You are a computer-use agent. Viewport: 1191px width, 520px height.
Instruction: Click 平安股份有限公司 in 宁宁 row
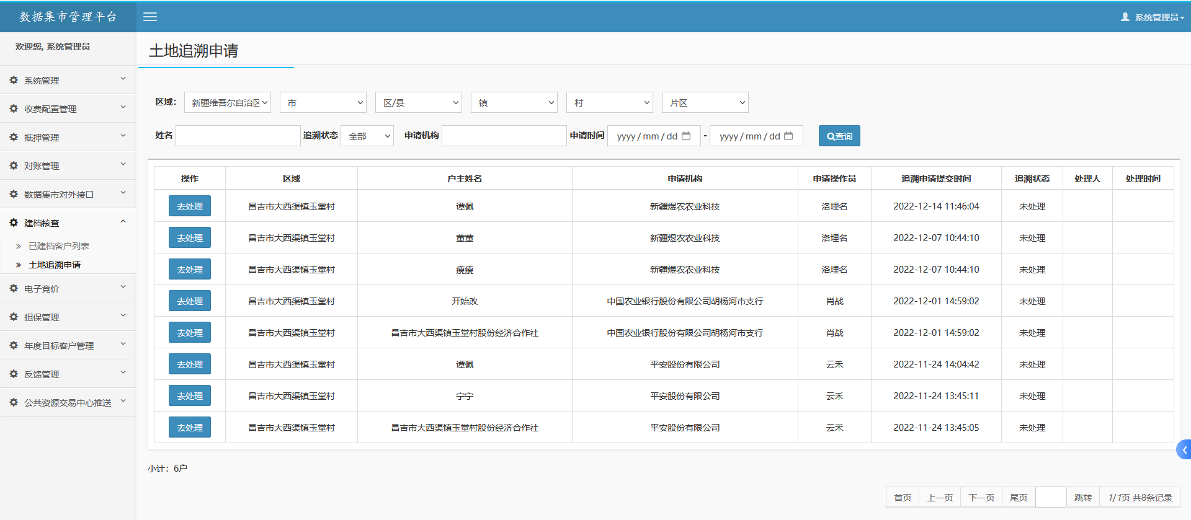[685, 396]
